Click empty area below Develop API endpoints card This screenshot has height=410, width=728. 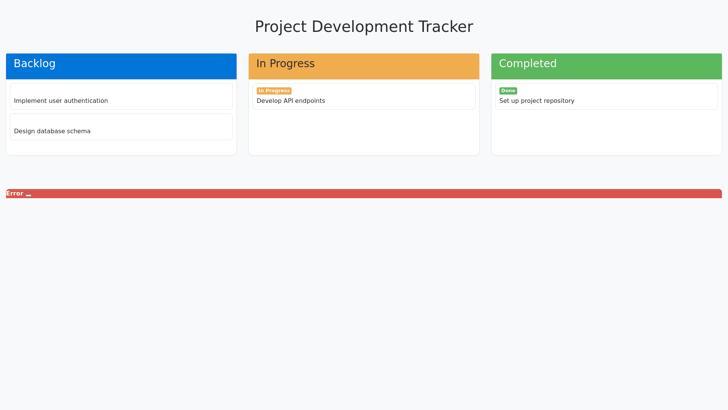[364, 133]
